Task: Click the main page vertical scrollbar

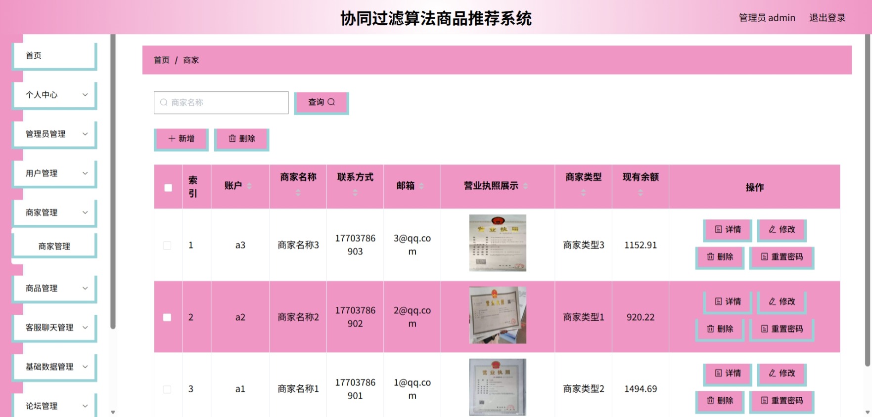Action: 867,200
